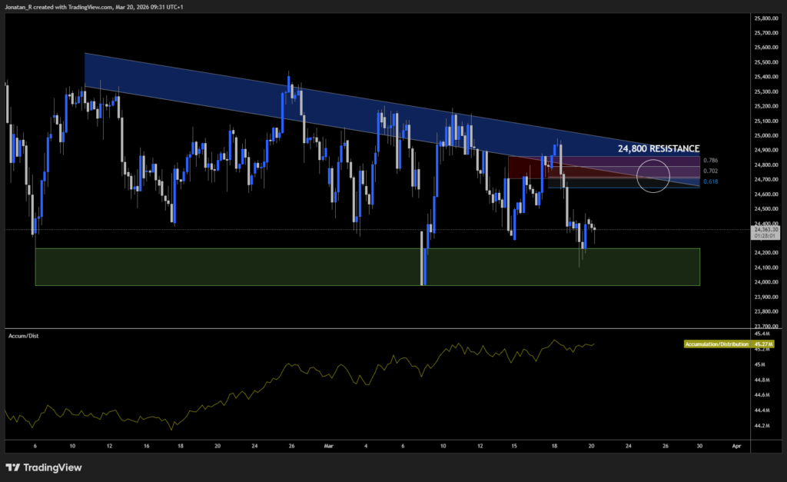Select the circle annotation near resistance
The image size is (787, 482).
pyautogui.click(x=653, y=176)
